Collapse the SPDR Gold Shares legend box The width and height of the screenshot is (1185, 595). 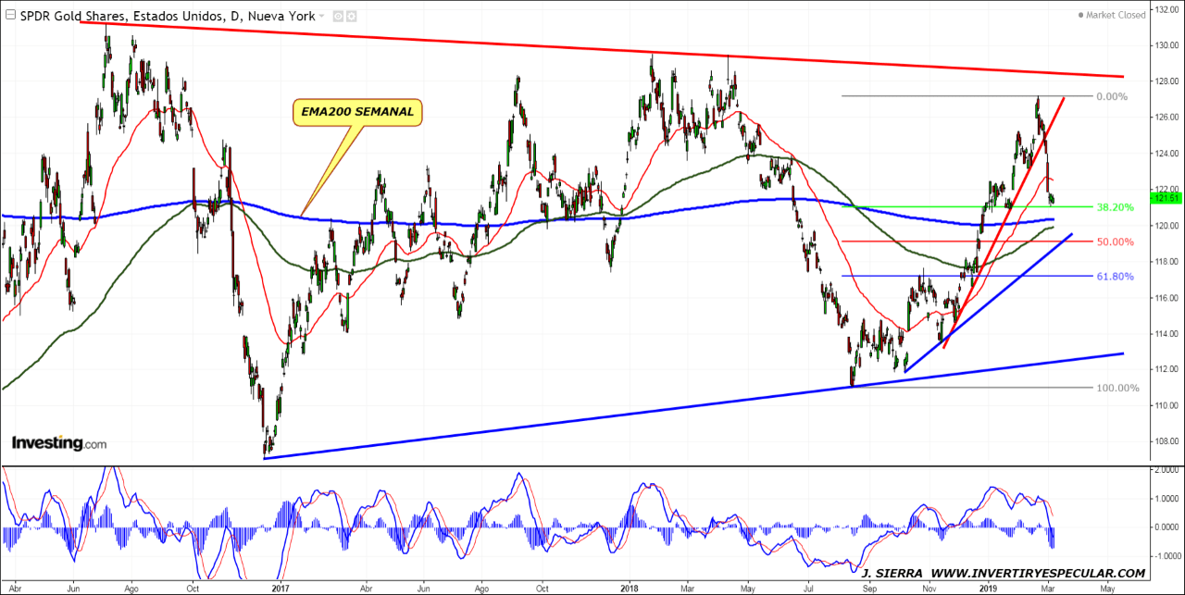pyautogui.click(x=11, y=17)
